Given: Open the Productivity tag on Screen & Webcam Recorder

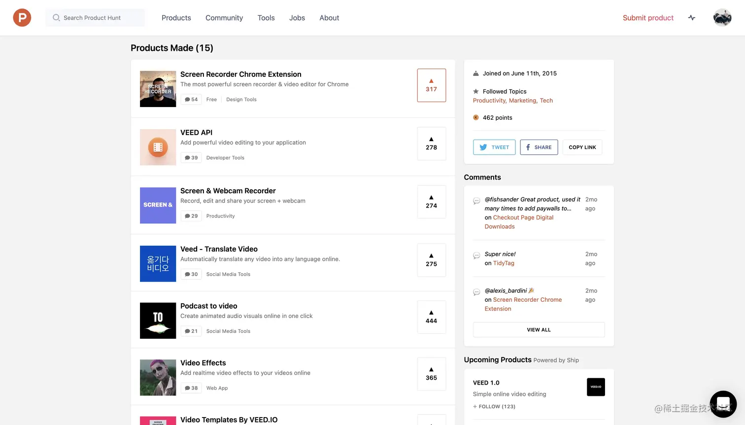Looking at the screenshot, I should click(221, 216).
